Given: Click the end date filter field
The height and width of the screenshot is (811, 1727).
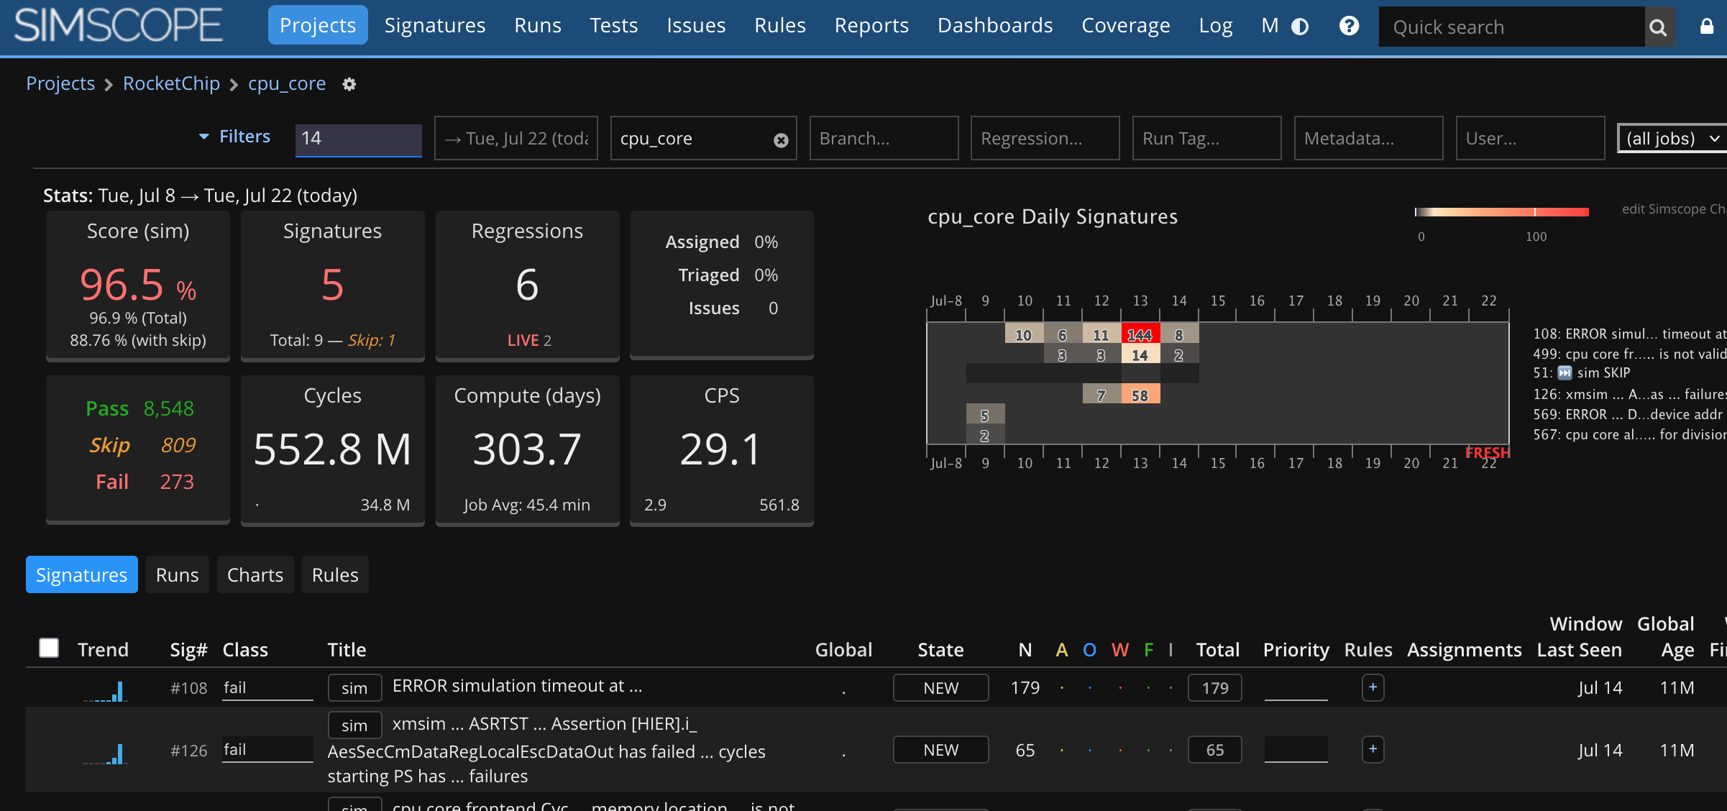Looking at the screenshot, I should coord(516,138).
